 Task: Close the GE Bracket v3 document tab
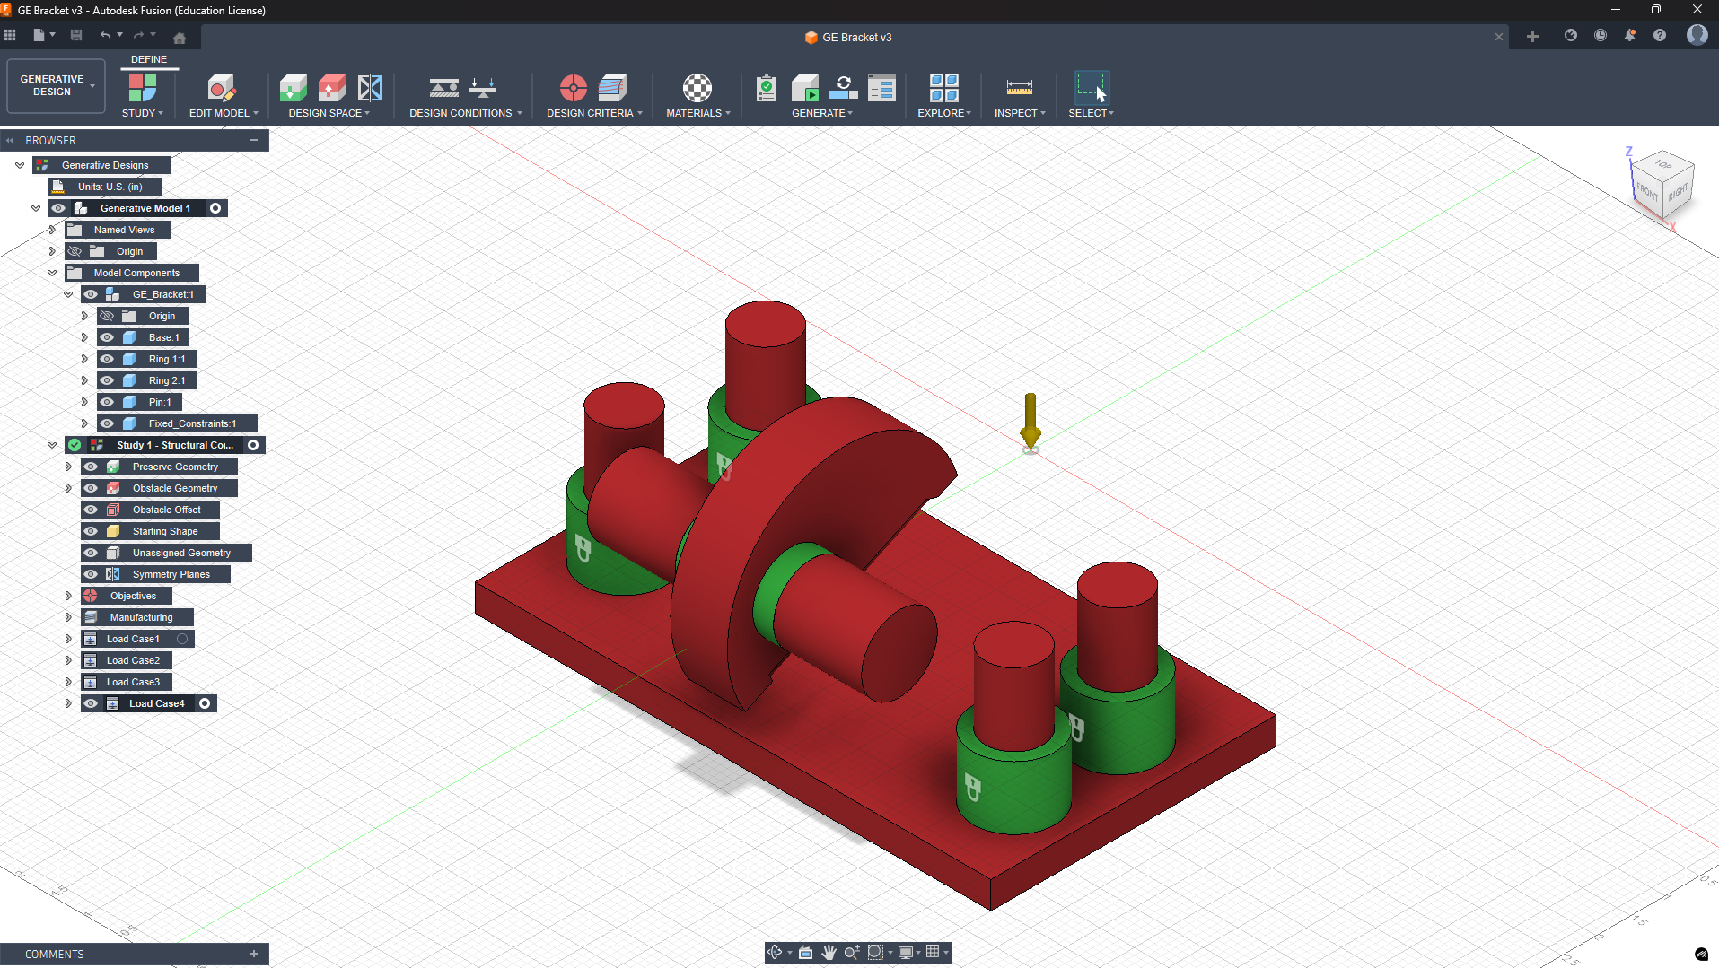[1498, 37]
